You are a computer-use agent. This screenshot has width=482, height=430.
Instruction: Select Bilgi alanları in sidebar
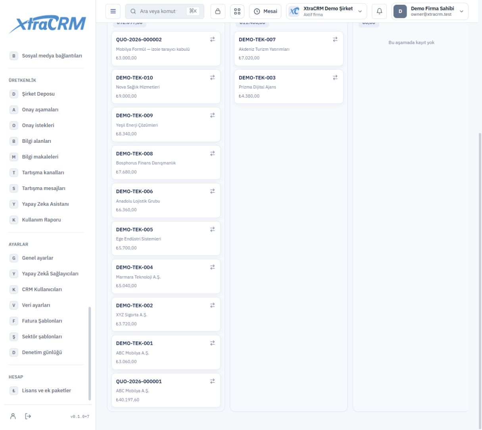(x=46, y=141)
